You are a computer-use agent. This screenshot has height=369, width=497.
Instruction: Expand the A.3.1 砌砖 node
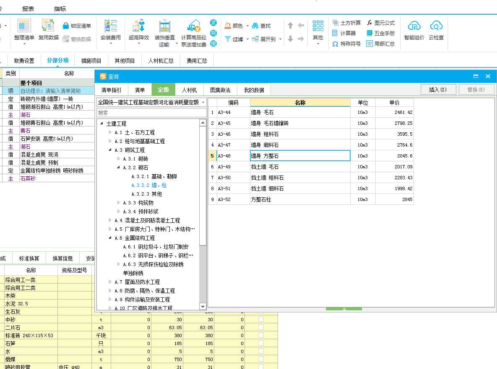pyautogui.click(x=118, y=159)
